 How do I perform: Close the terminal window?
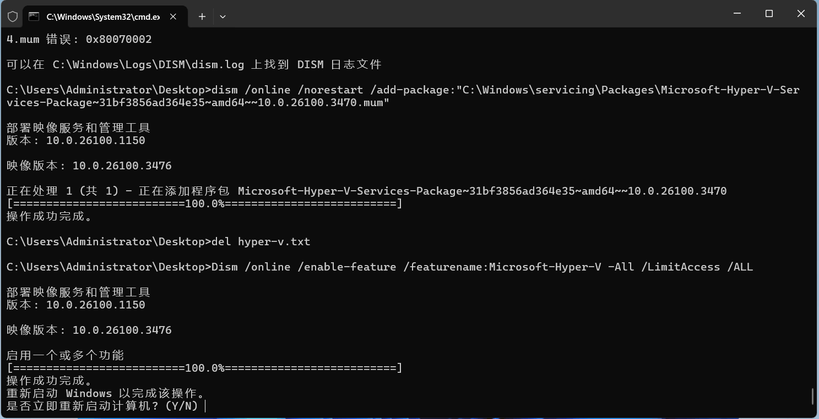(801, 14)
